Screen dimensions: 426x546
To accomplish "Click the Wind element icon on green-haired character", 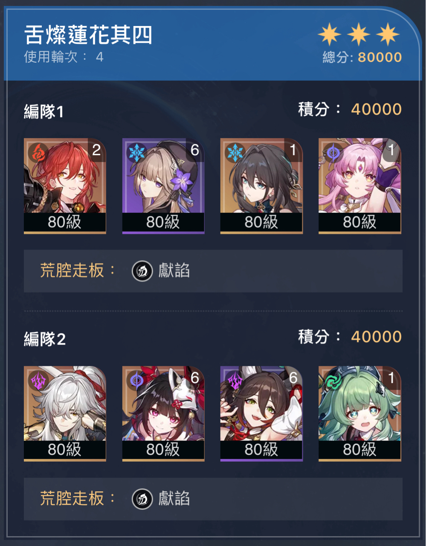I will (x=333, y=380).
